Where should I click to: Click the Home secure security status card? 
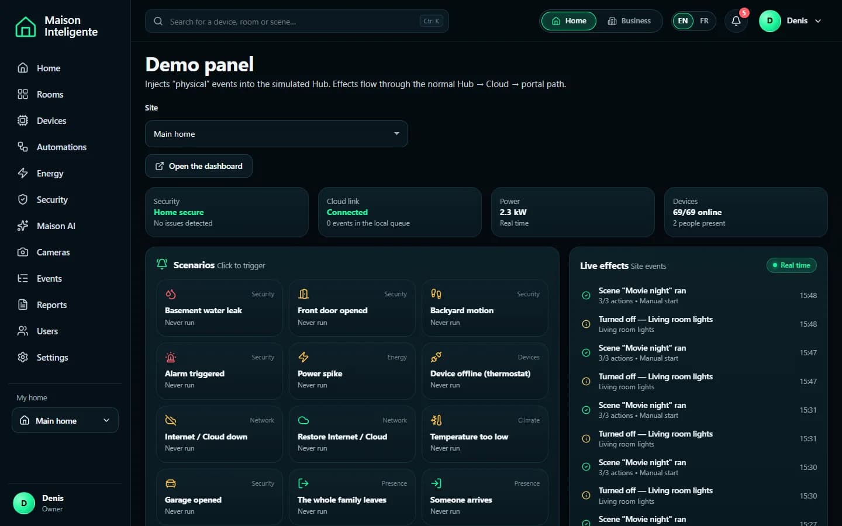(227, 212)
